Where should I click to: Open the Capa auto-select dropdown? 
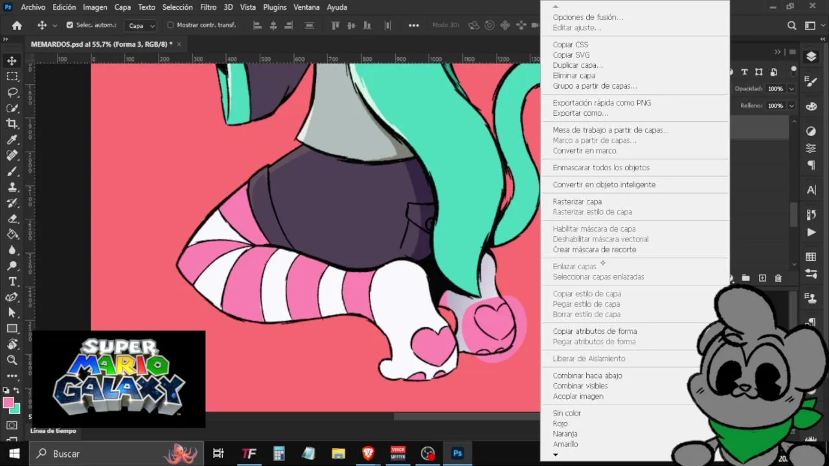141,26
